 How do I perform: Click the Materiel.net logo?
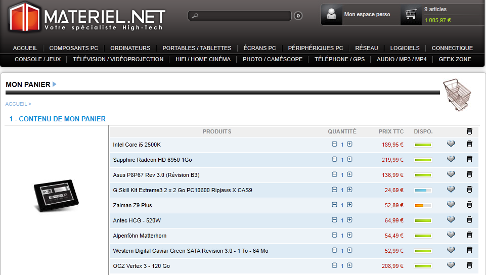point(86,16)
